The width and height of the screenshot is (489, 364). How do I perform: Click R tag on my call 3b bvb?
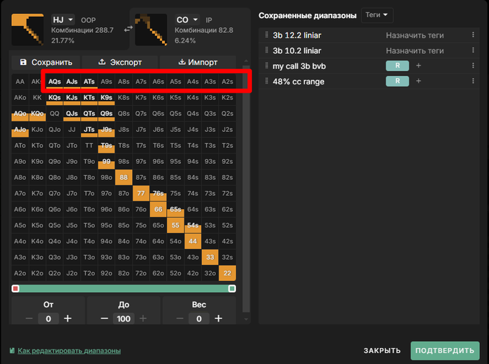pyautogui.click(x=397, y=66)
